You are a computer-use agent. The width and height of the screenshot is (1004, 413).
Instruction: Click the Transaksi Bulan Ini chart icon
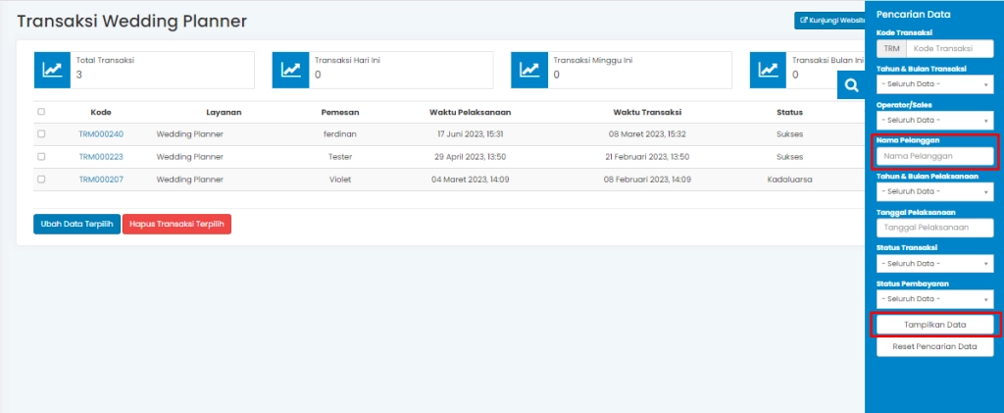(768, 70)
